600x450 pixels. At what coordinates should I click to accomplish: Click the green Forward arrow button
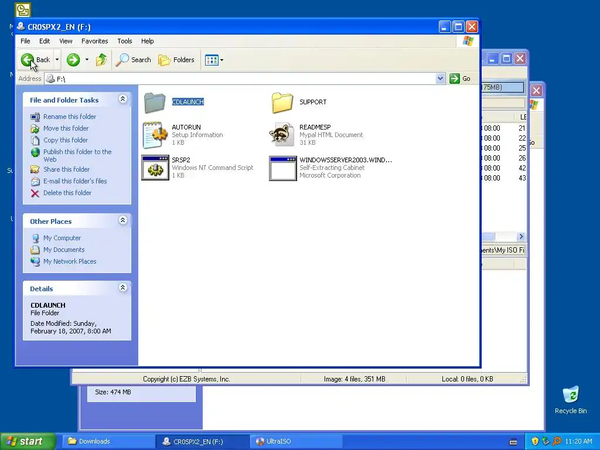[x=73, y=60]
